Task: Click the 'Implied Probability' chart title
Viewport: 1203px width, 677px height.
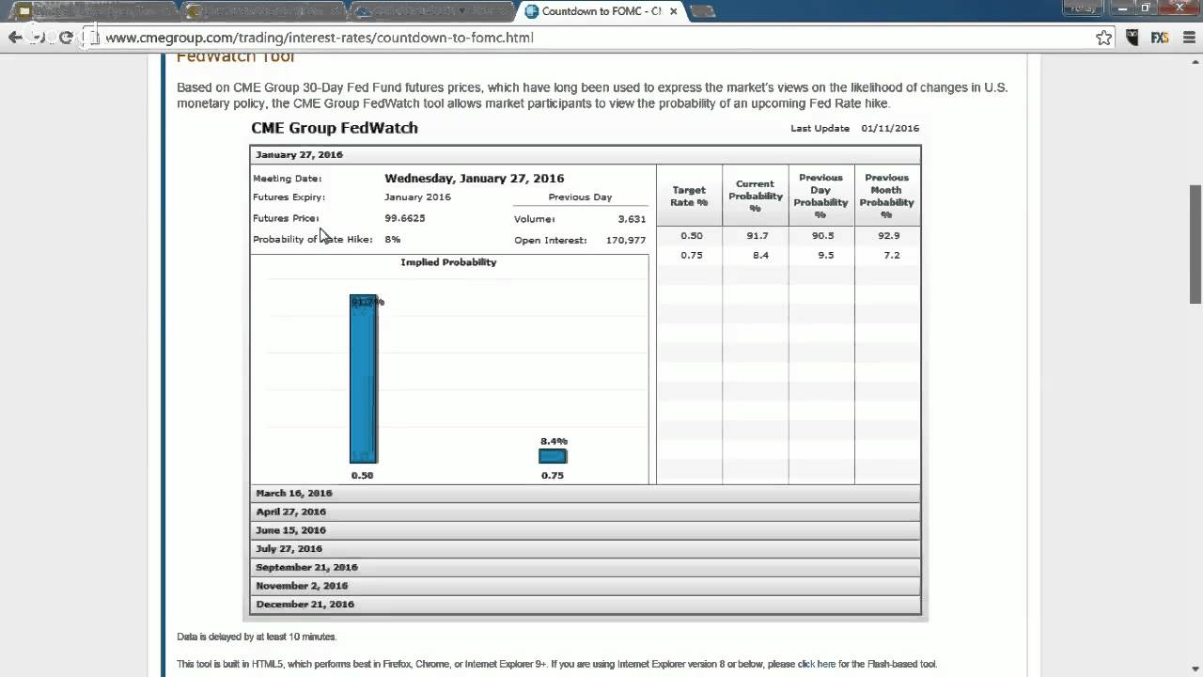Action: point(448,262)
